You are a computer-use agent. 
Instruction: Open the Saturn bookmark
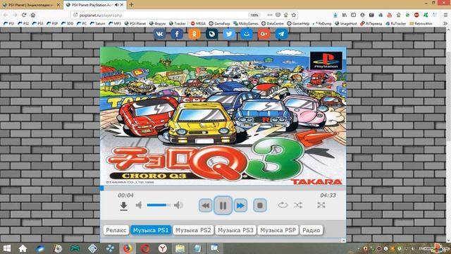point(97,23)
